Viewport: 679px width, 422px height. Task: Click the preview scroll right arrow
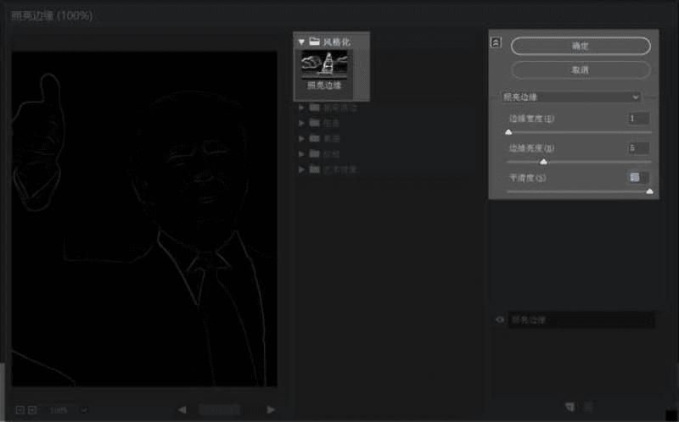tap(271, 409)
